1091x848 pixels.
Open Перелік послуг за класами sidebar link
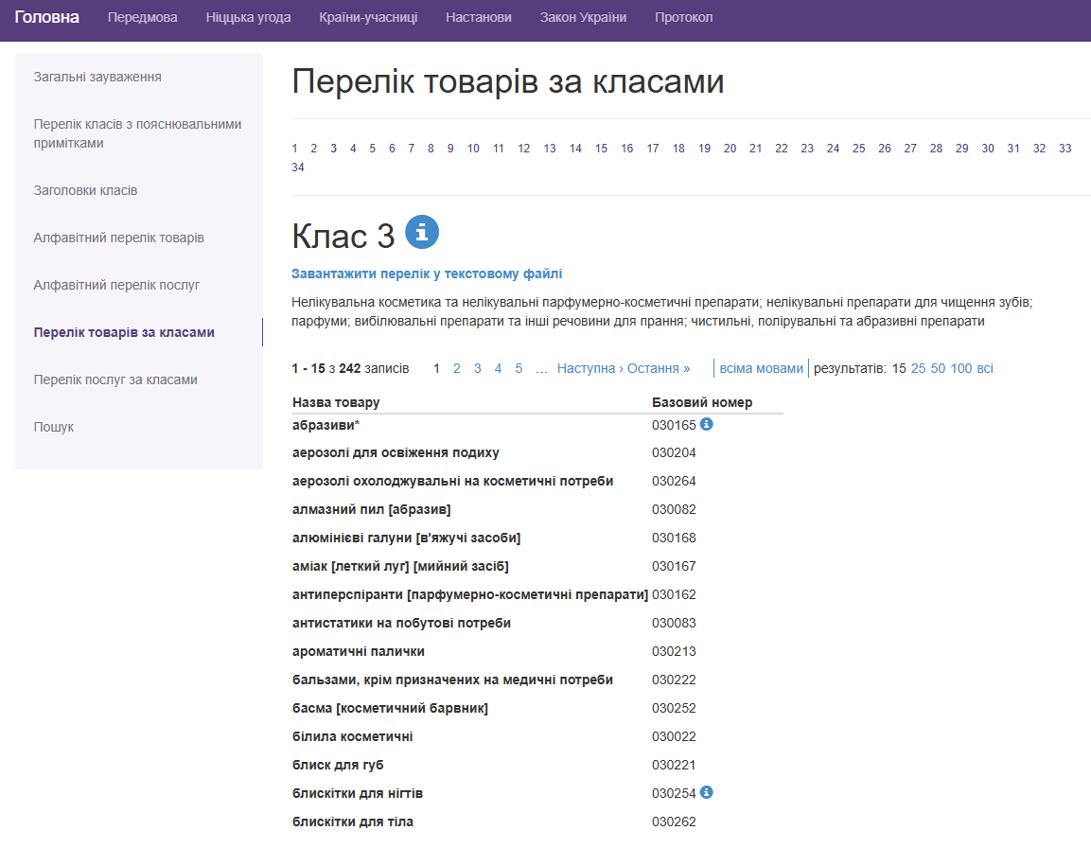(115, 380)
